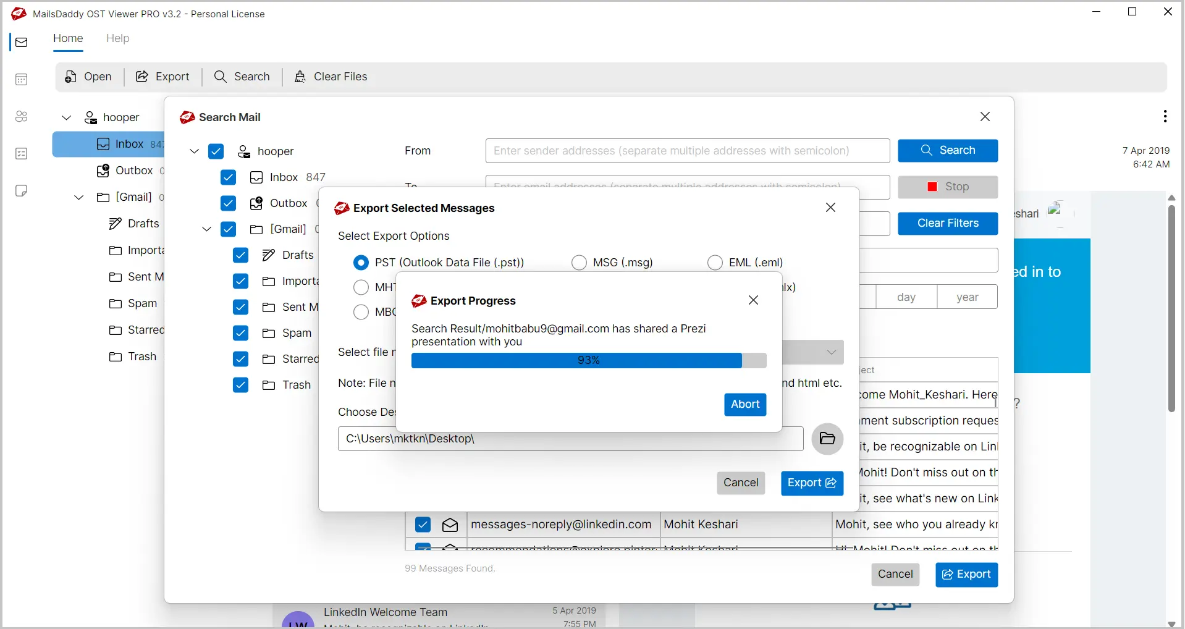Select the Starred folder in main tree

[x=136, y=330]
